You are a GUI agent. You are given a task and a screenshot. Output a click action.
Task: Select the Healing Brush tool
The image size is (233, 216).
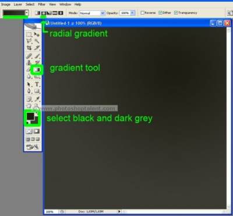[x=29, y=56]
